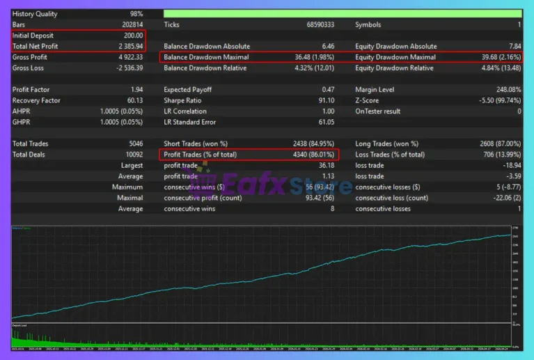The width and height of the screenshot is (534, 360).
Task: Click the LR Standard Error value 61.05
Action: [327, 123]
